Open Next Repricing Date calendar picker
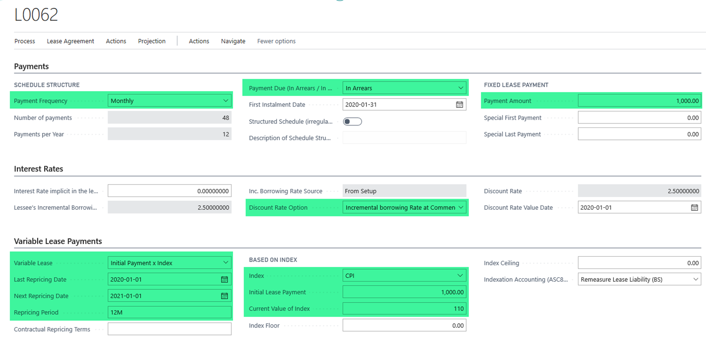The image size is (706, 346). 225,296
